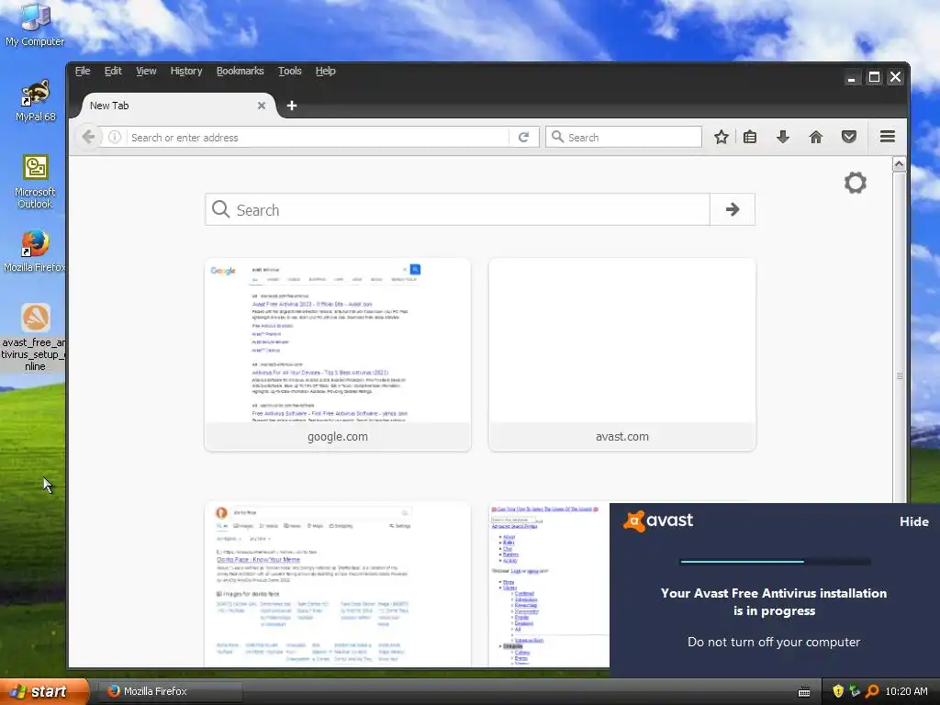This screenshot has width=940, height=705.
Task: Reload the page with refresh icon
Action: 523,138
